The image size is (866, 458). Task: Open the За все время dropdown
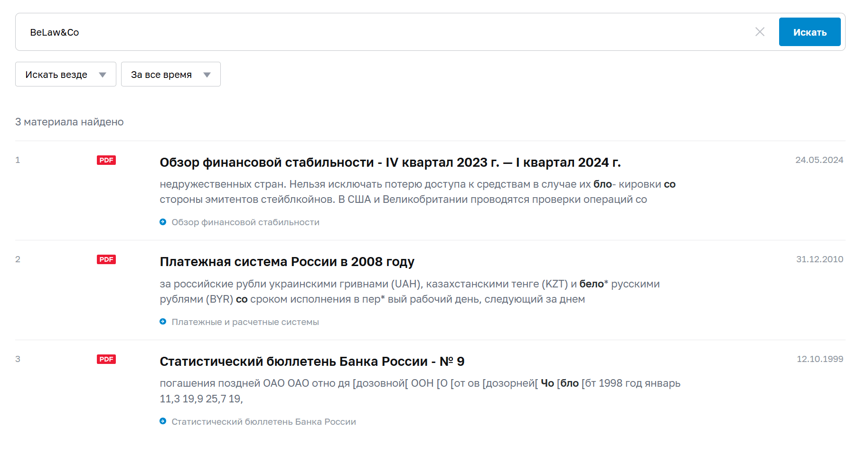pyautogui.click(x=171, y=74)
